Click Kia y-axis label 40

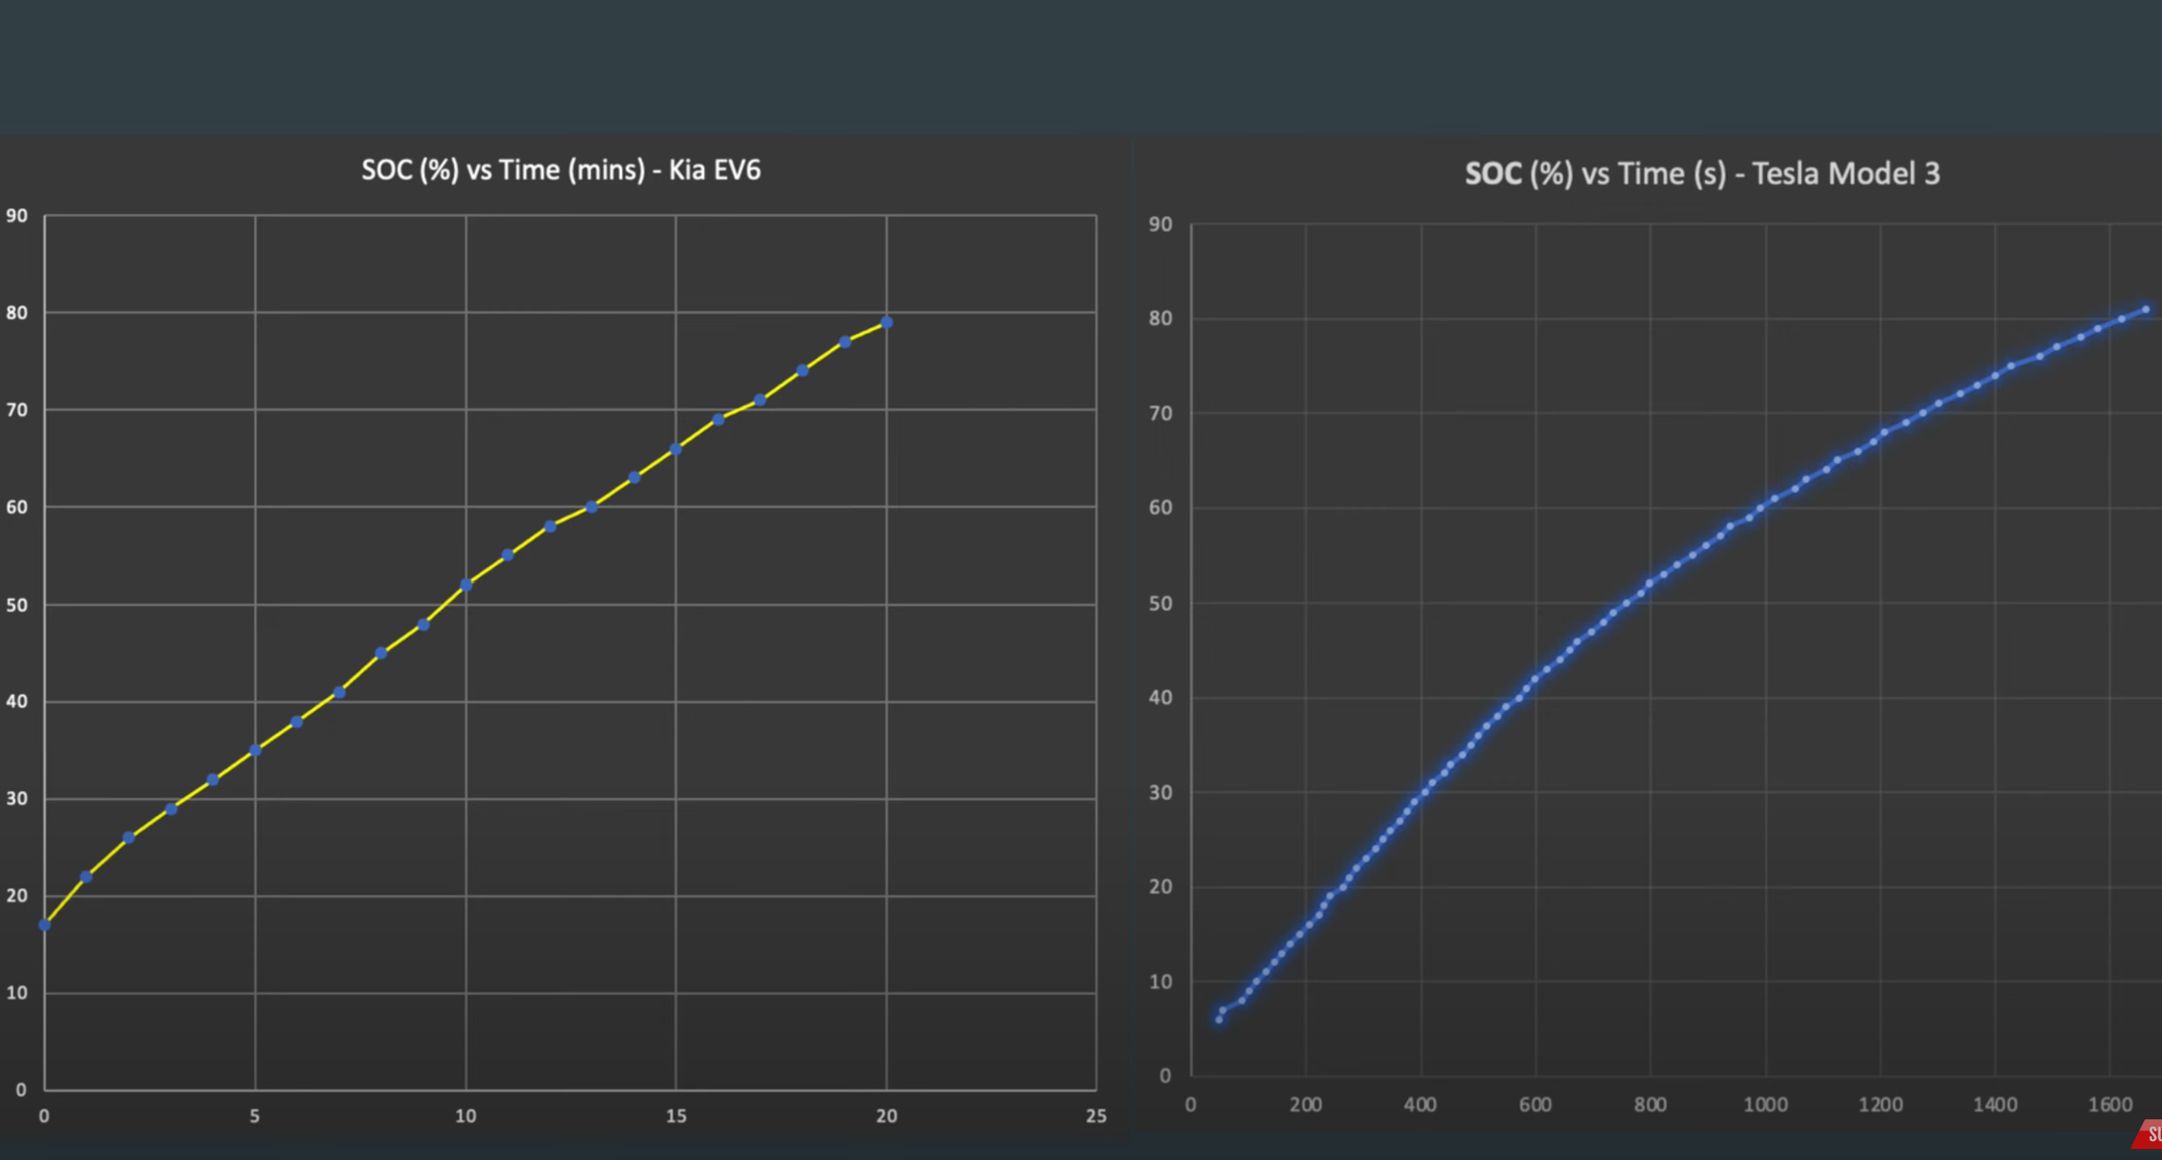point(17,701)
